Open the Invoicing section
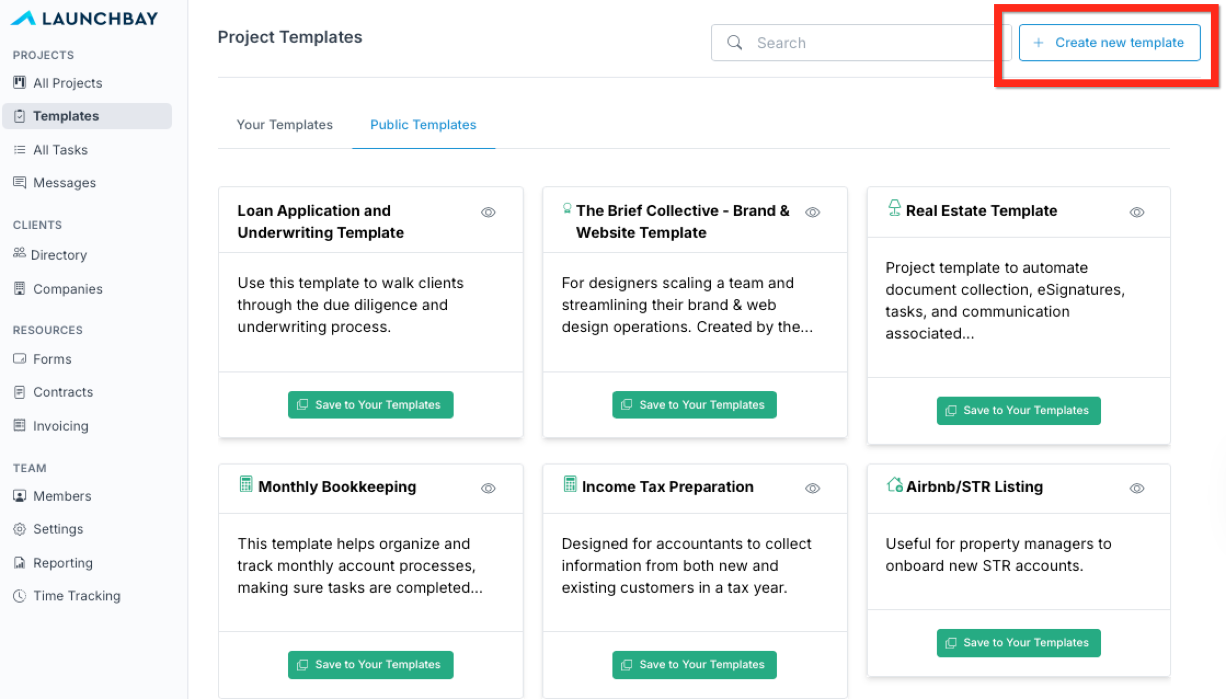This screenshot has height=699, width=1226. pos(60,426)
